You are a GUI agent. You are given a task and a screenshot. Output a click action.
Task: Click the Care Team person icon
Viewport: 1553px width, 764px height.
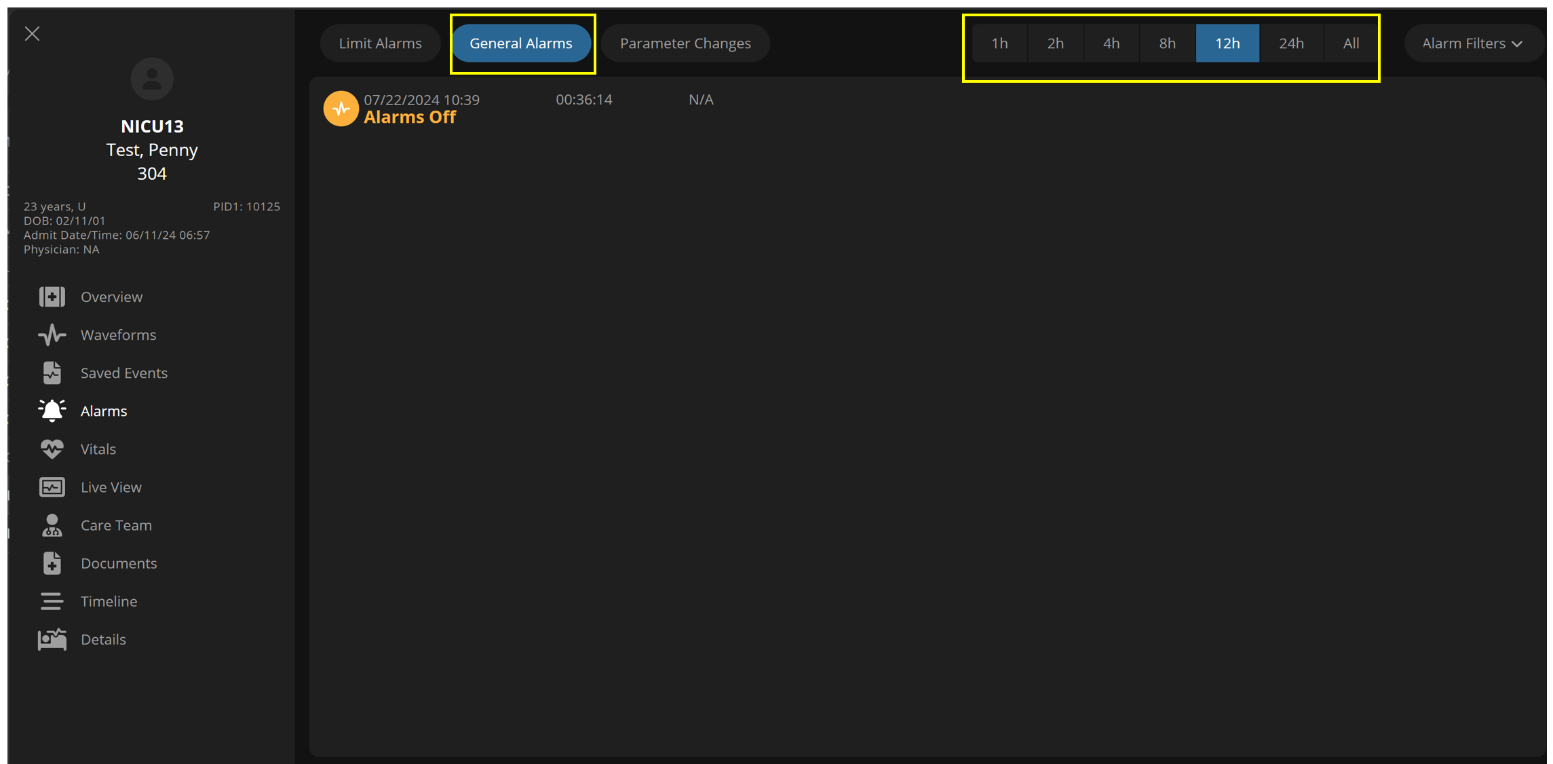(52, 525)
